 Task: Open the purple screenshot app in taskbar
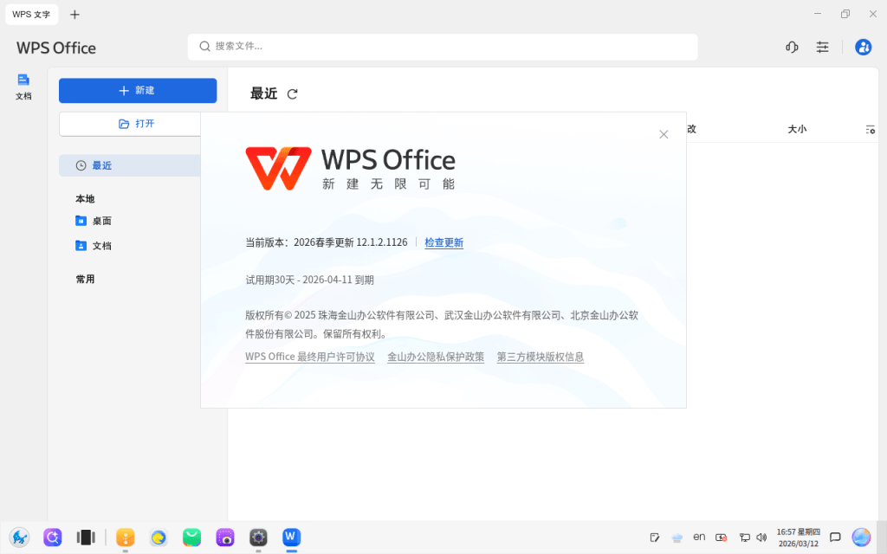pyautogui.click(x=225, y=537)
